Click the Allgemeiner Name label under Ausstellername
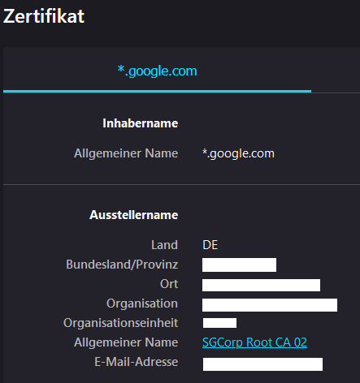This screenshot has width=360, height=383. [126, 342]
